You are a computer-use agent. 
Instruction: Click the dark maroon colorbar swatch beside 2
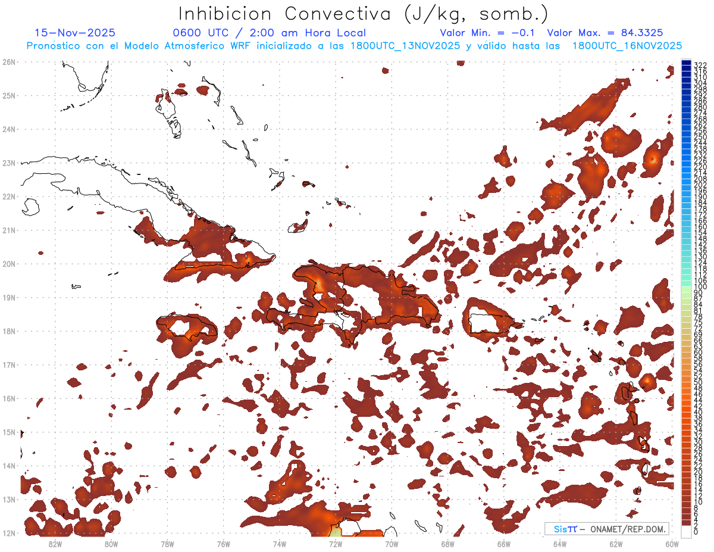[x=687, y=523]
